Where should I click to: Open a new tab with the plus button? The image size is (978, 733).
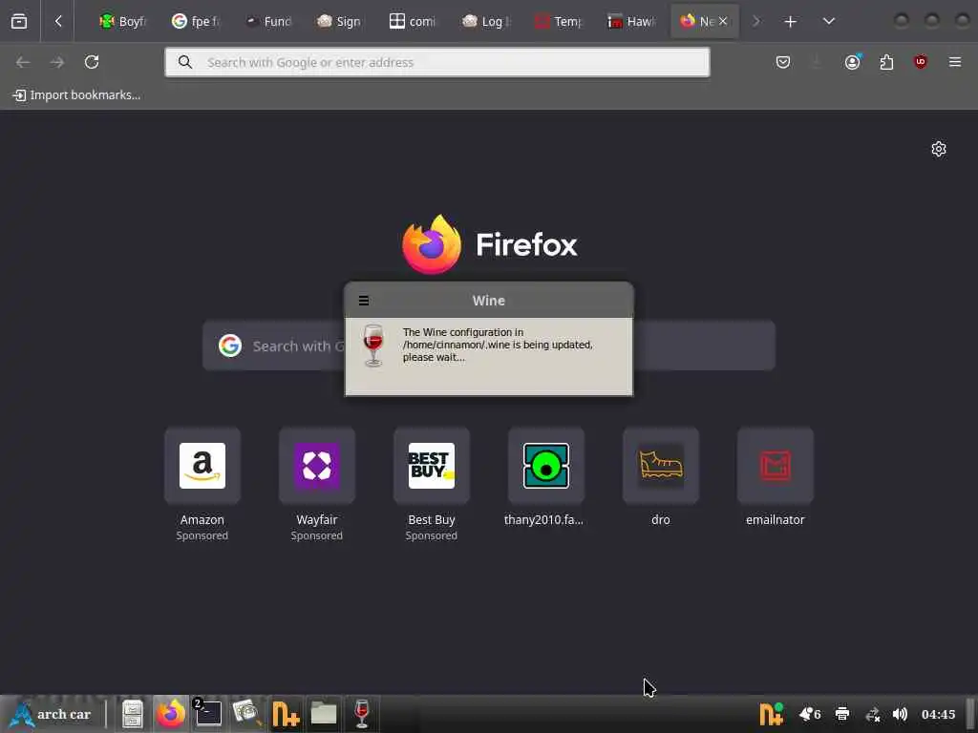[x=790, y=21]
